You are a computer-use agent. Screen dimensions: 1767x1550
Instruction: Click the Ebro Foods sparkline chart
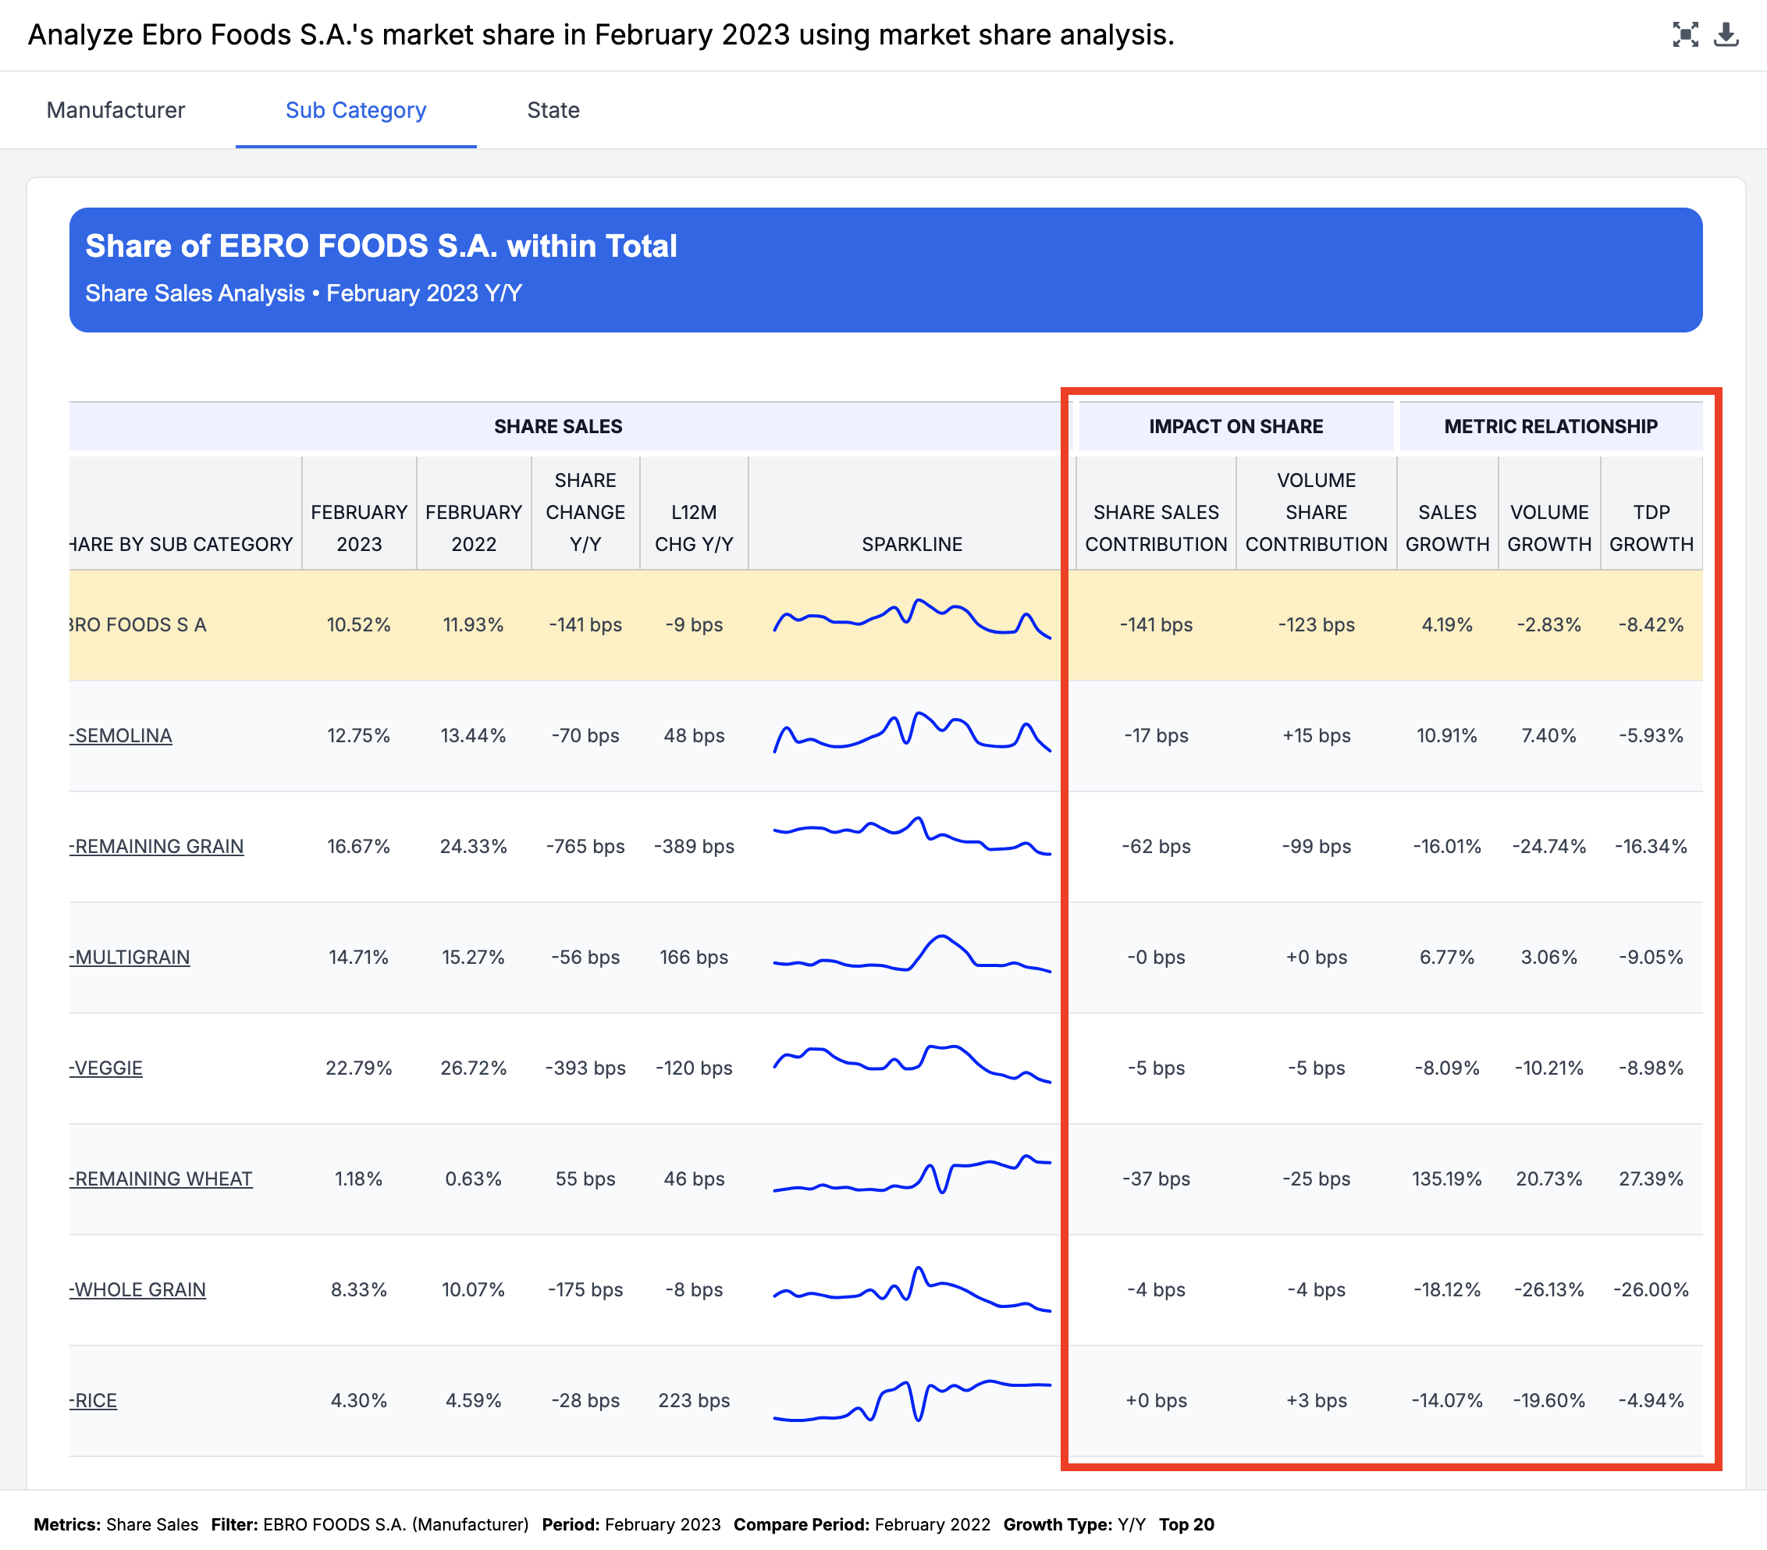(x=911, y=618)
